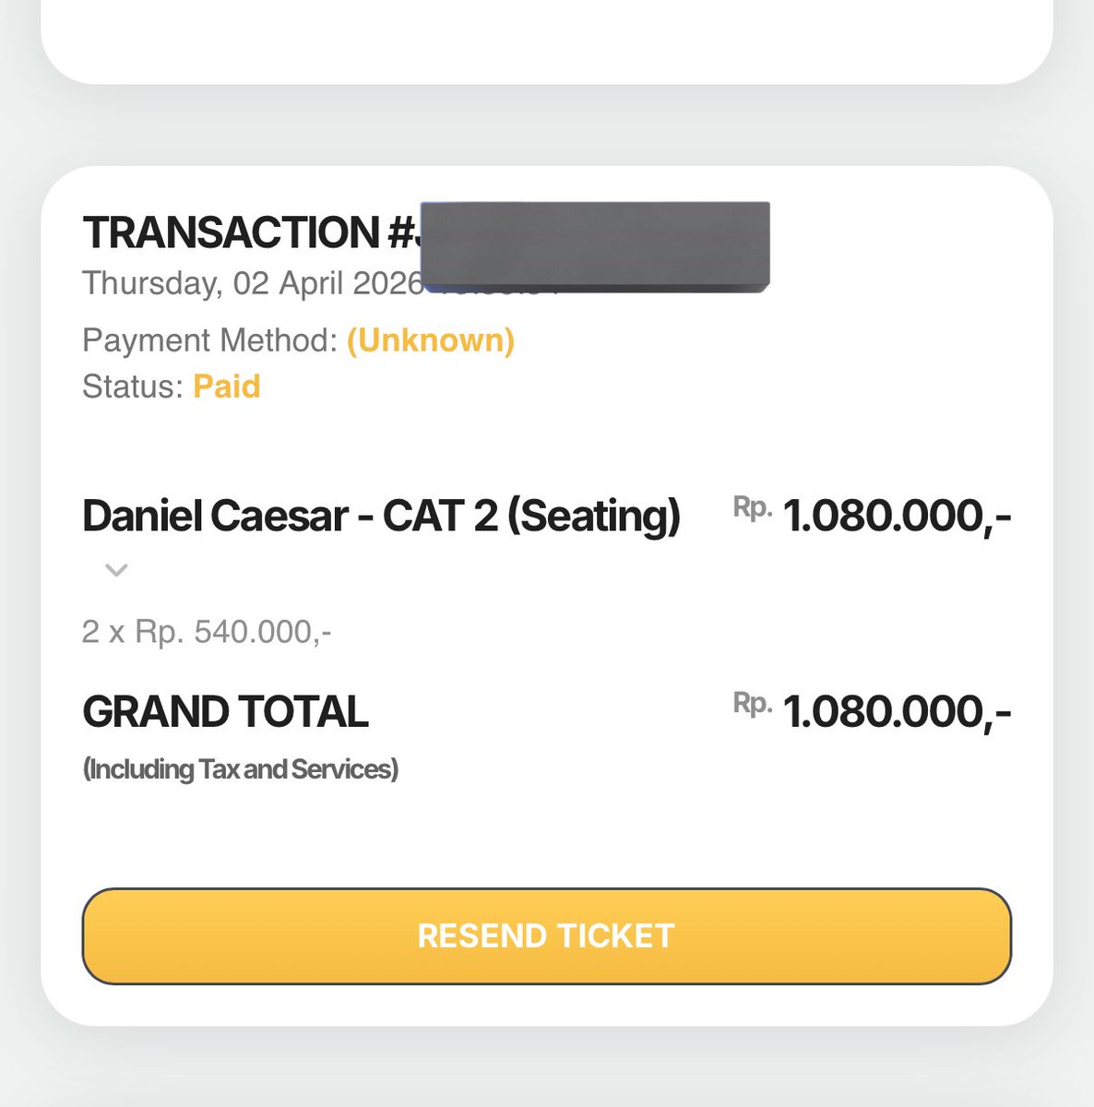Click the (Including Tax and Services) note

pyautogui.click(x=241, y=769)
